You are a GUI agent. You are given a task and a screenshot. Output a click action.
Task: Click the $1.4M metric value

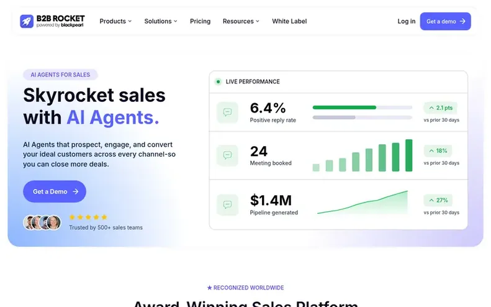[x=271, y=200]
